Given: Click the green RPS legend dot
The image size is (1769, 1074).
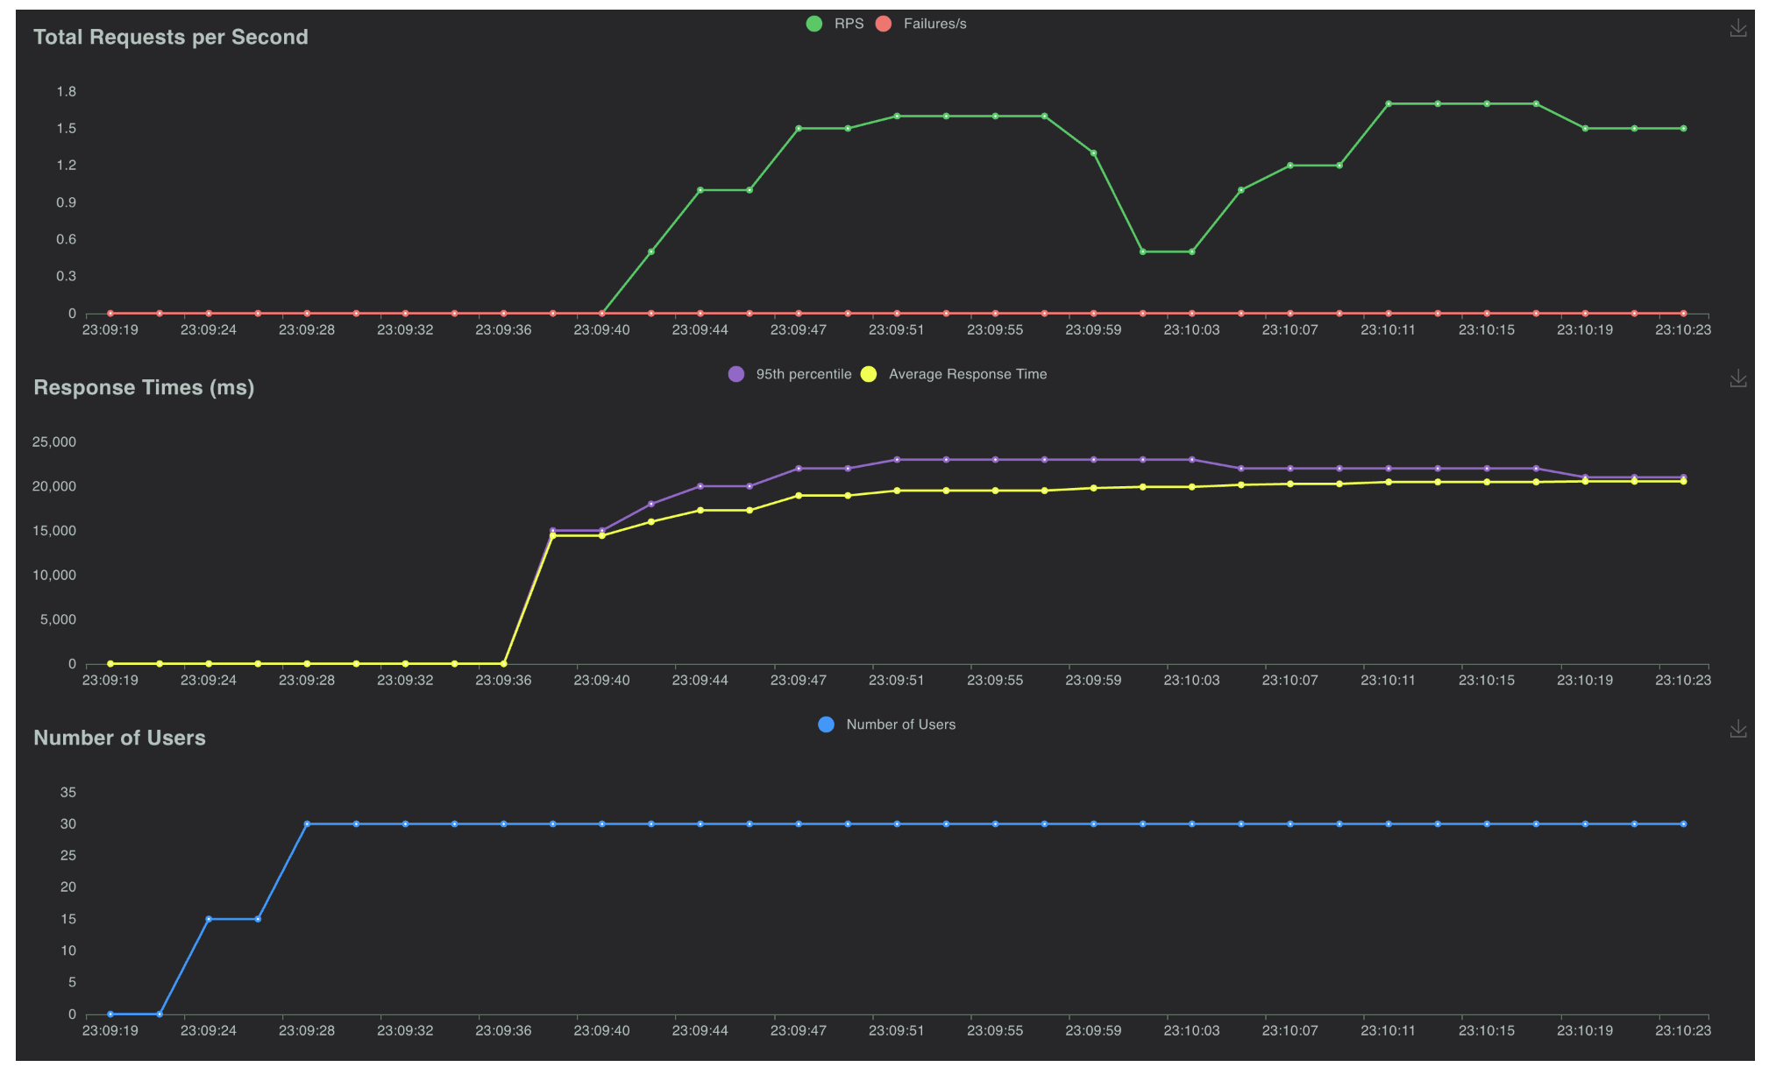Looking at the screenshot, I should click(x=814, y=24).
